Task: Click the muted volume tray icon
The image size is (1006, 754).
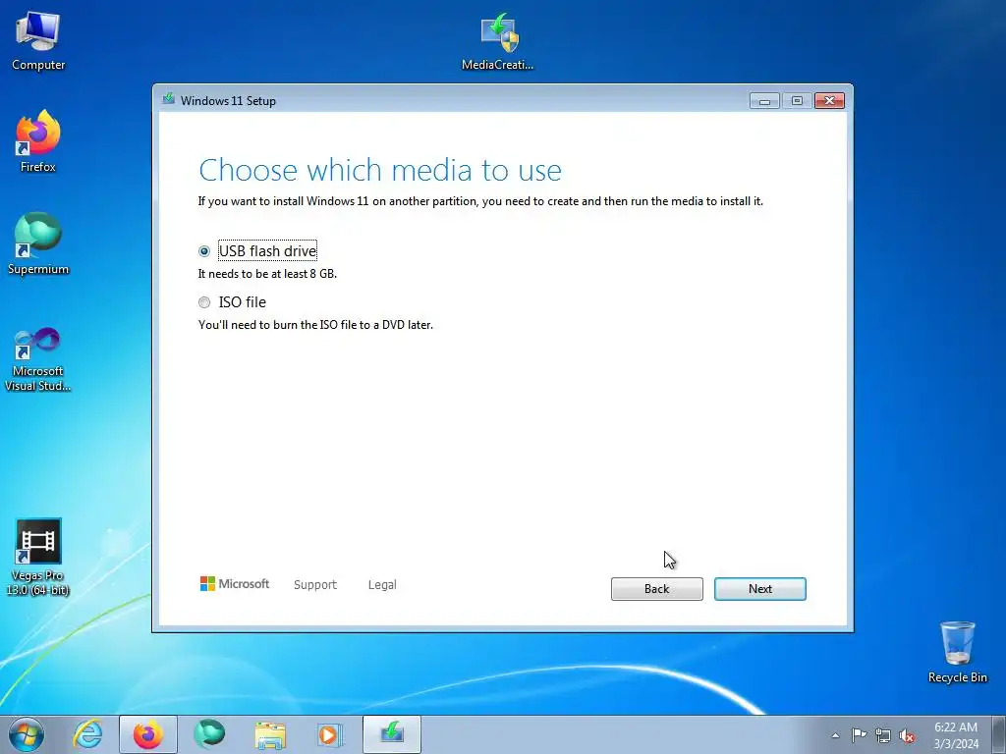Action: [x=907, y=735]
